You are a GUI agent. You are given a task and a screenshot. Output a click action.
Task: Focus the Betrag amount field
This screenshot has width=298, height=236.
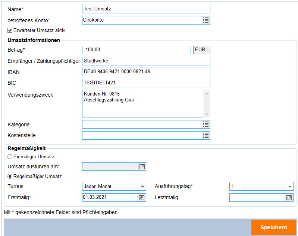point(136,50)
